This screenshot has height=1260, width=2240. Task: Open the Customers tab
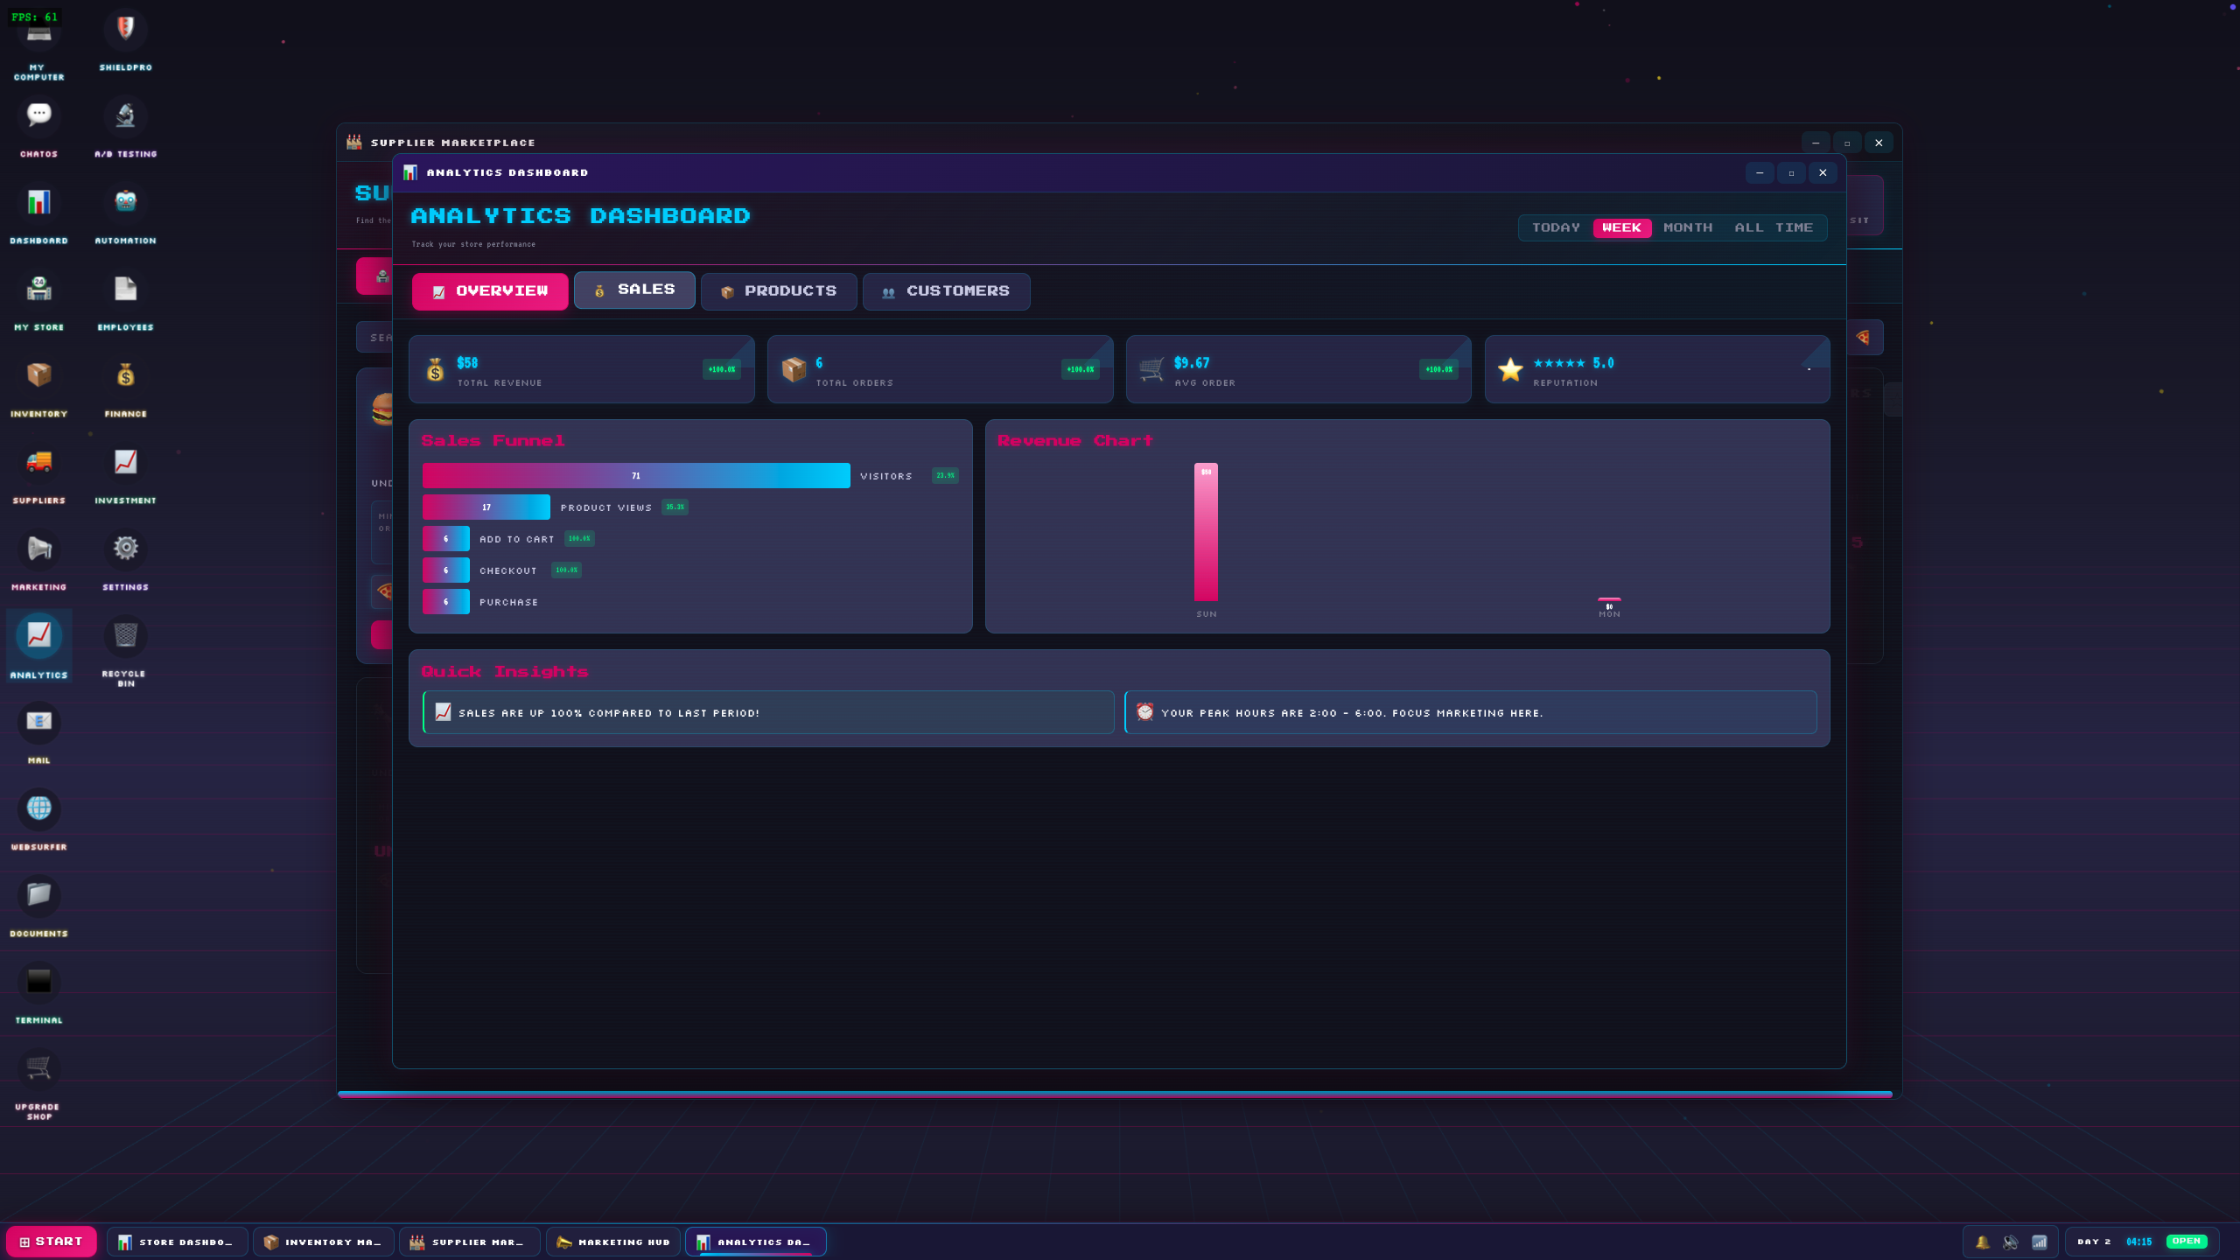coord(946,291)
